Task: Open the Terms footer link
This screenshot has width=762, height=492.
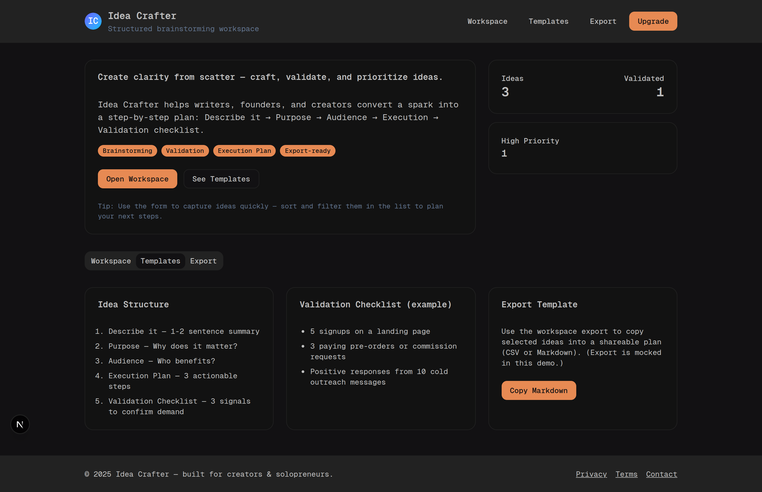Action: pos(626,474)
